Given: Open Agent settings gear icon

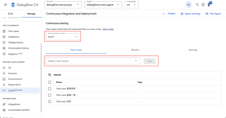Looking at the screenshot, I should [182, 14].
